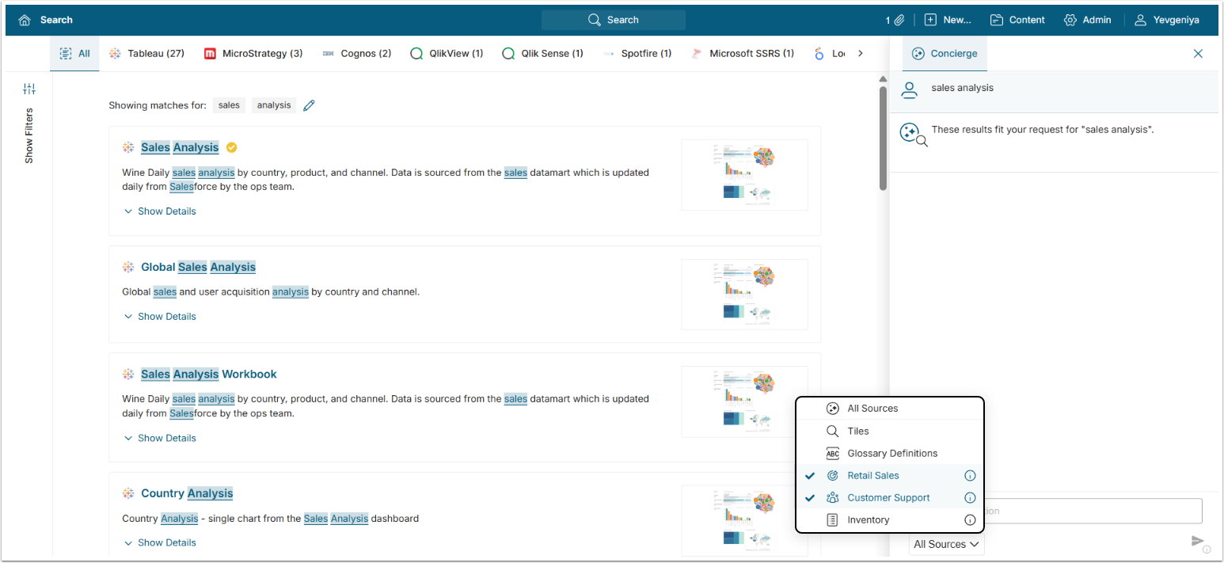Expand Show Details under Global Sales Analysis
Viewport: 1224px width, 563px height.
click(x=160, y=317)
